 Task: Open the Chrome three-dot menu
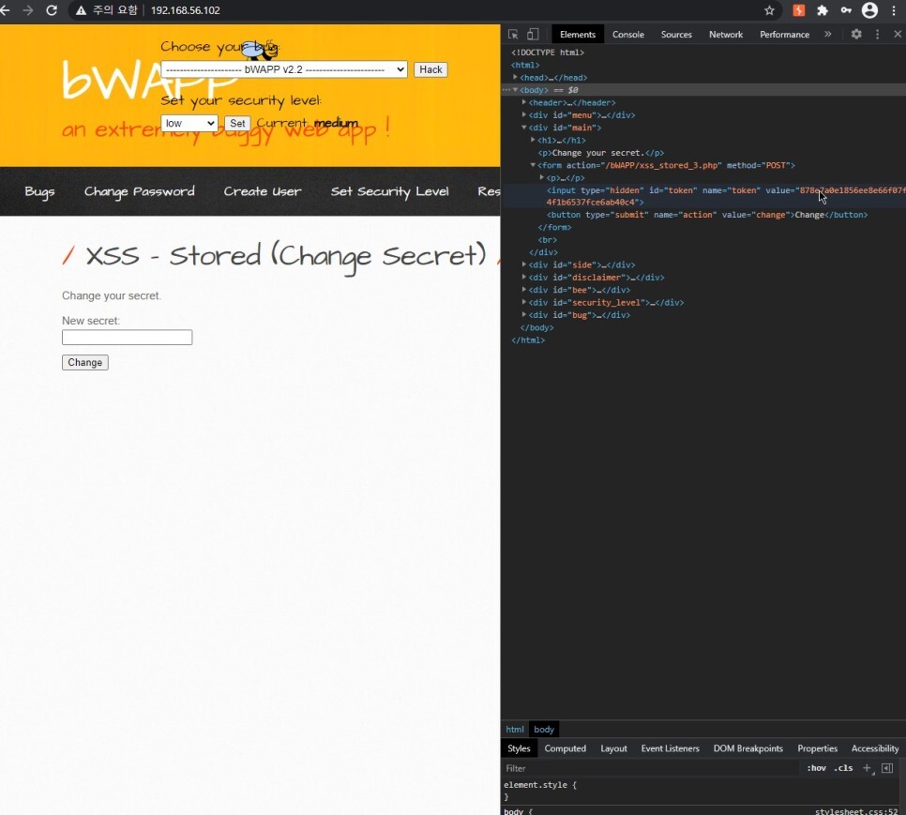coord(893,10)
